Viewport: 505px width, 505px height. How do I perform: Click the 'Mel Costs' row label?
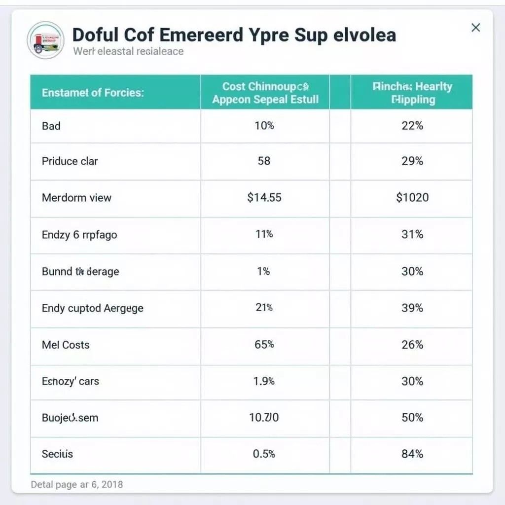pos(66,345)
